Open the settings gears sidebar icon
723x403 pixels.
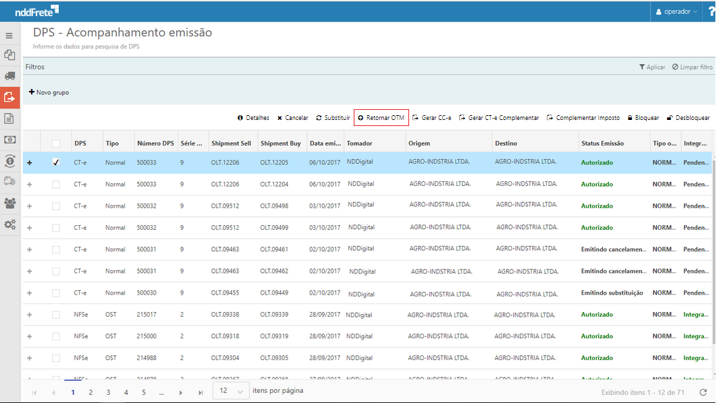click(x=9, y=224)
